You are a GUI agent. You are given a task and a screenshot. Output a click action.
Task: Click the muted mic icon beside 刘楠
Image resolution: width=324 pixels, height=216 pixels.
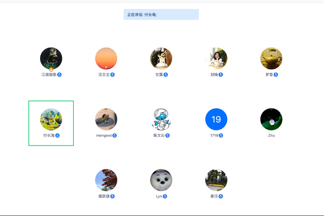tap(221, 75)
